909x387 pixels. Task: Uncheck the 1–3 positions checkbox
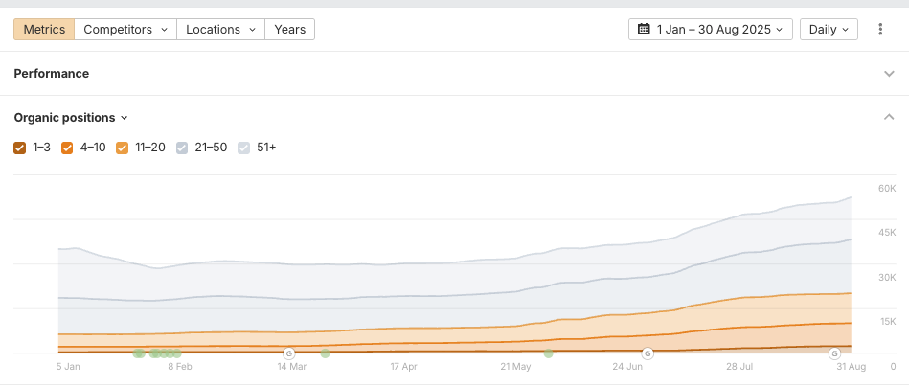coord(20,148)
